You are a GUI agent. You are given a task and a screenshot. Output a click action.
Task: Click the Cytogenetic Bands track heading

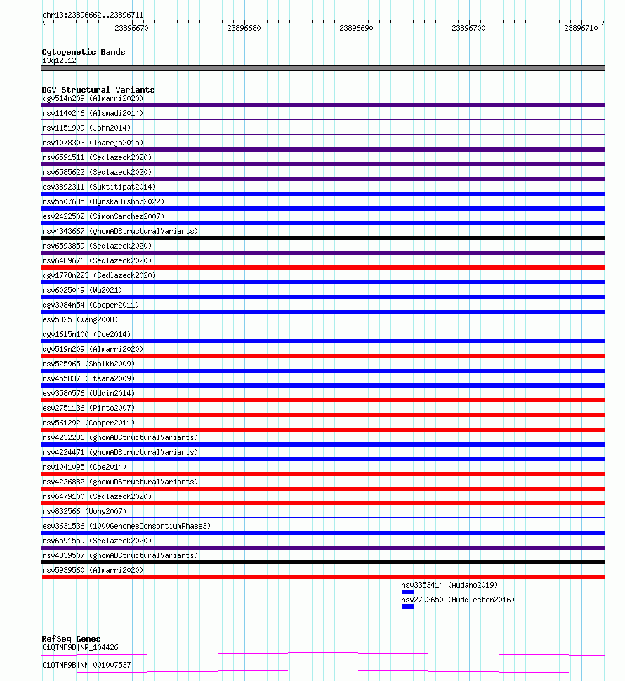point(84,53)
